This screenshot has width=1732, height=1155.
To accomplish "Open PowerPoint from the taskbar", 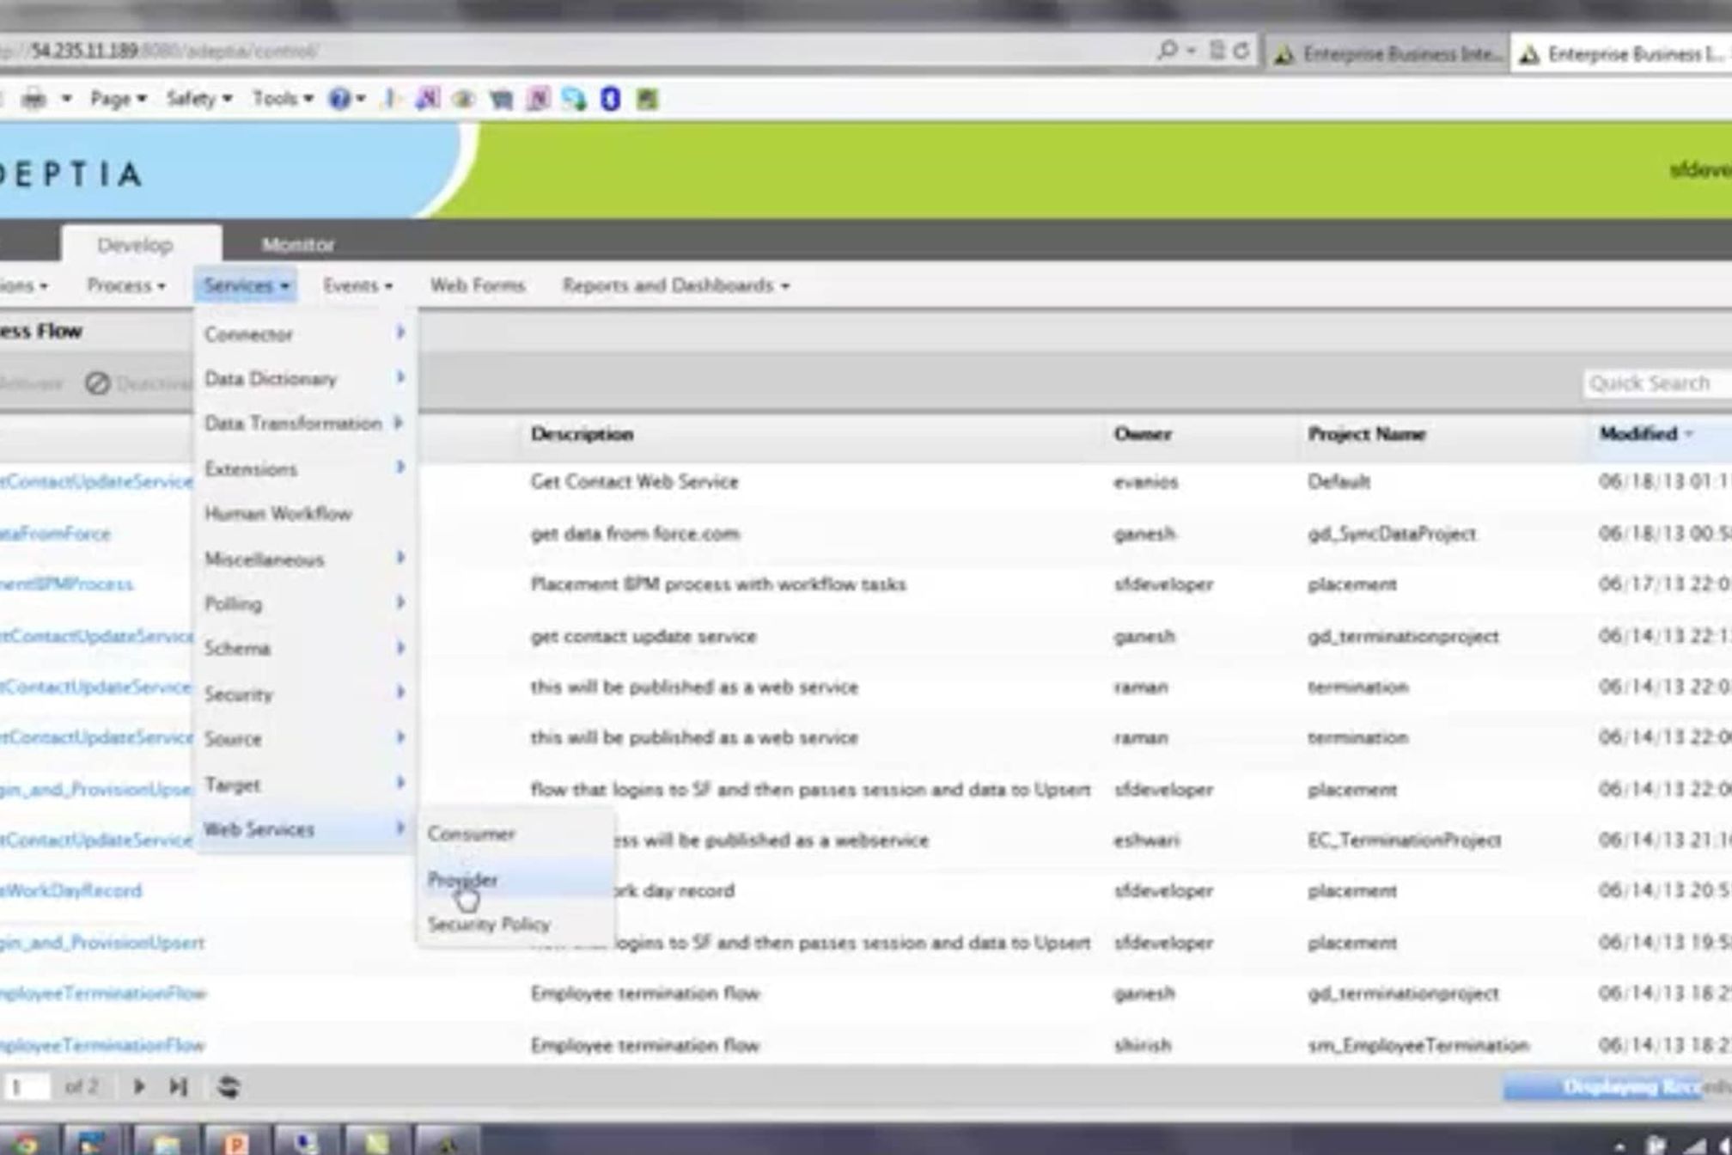I will click(x=235, y=1143).
